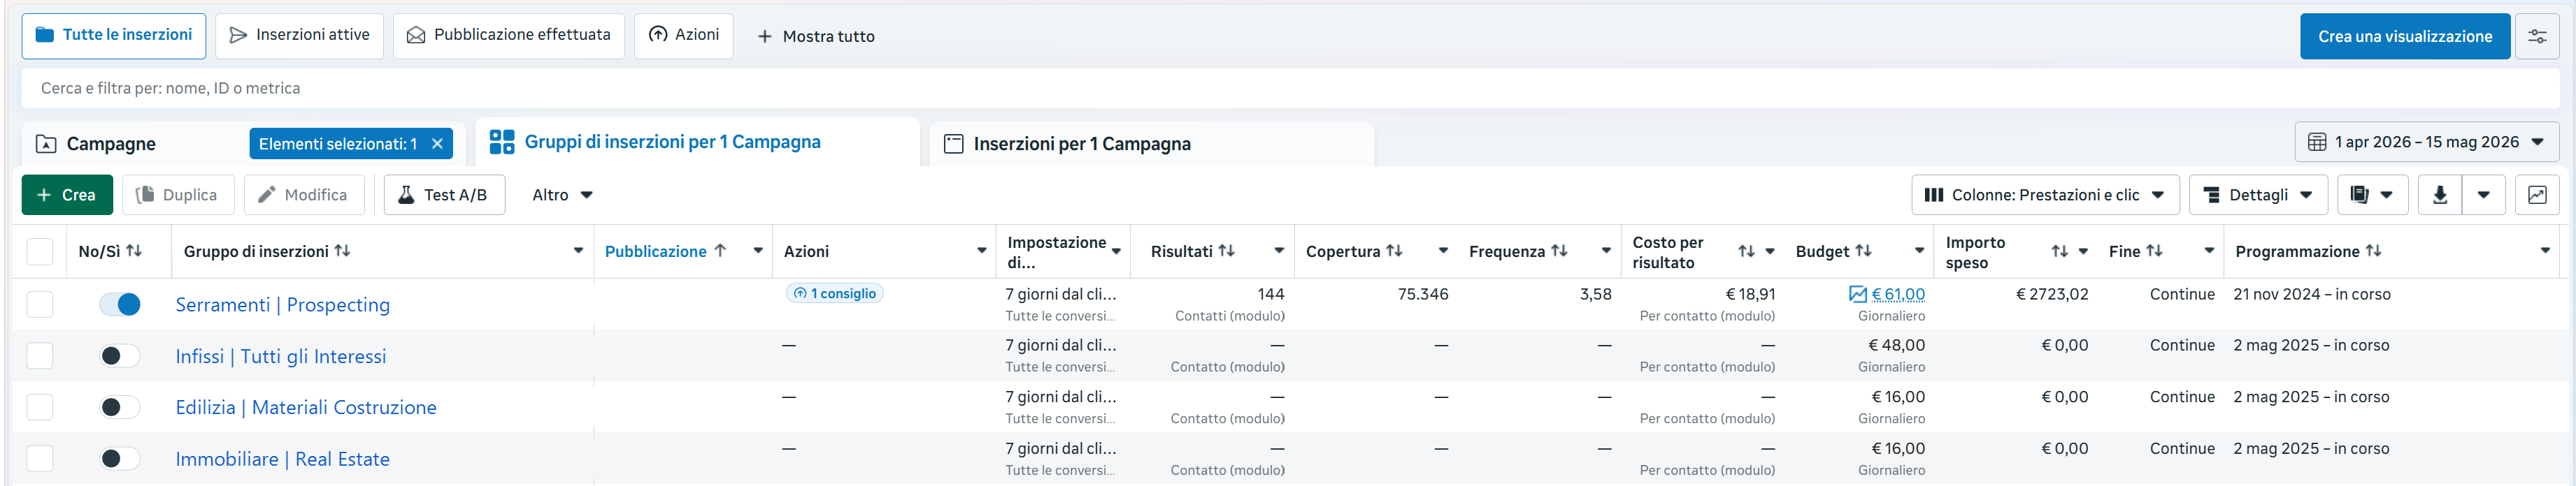
Task: Click the Cerca e filtra search field
Action: 1290,88
